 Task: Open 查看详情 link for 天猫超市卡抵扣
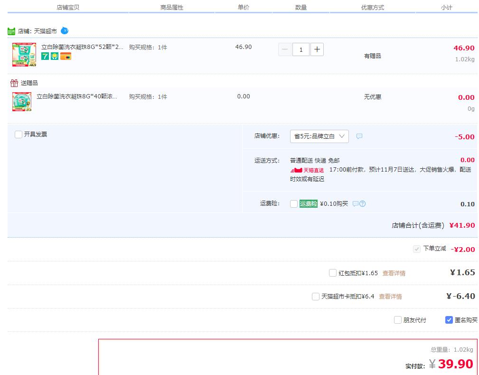390,297
